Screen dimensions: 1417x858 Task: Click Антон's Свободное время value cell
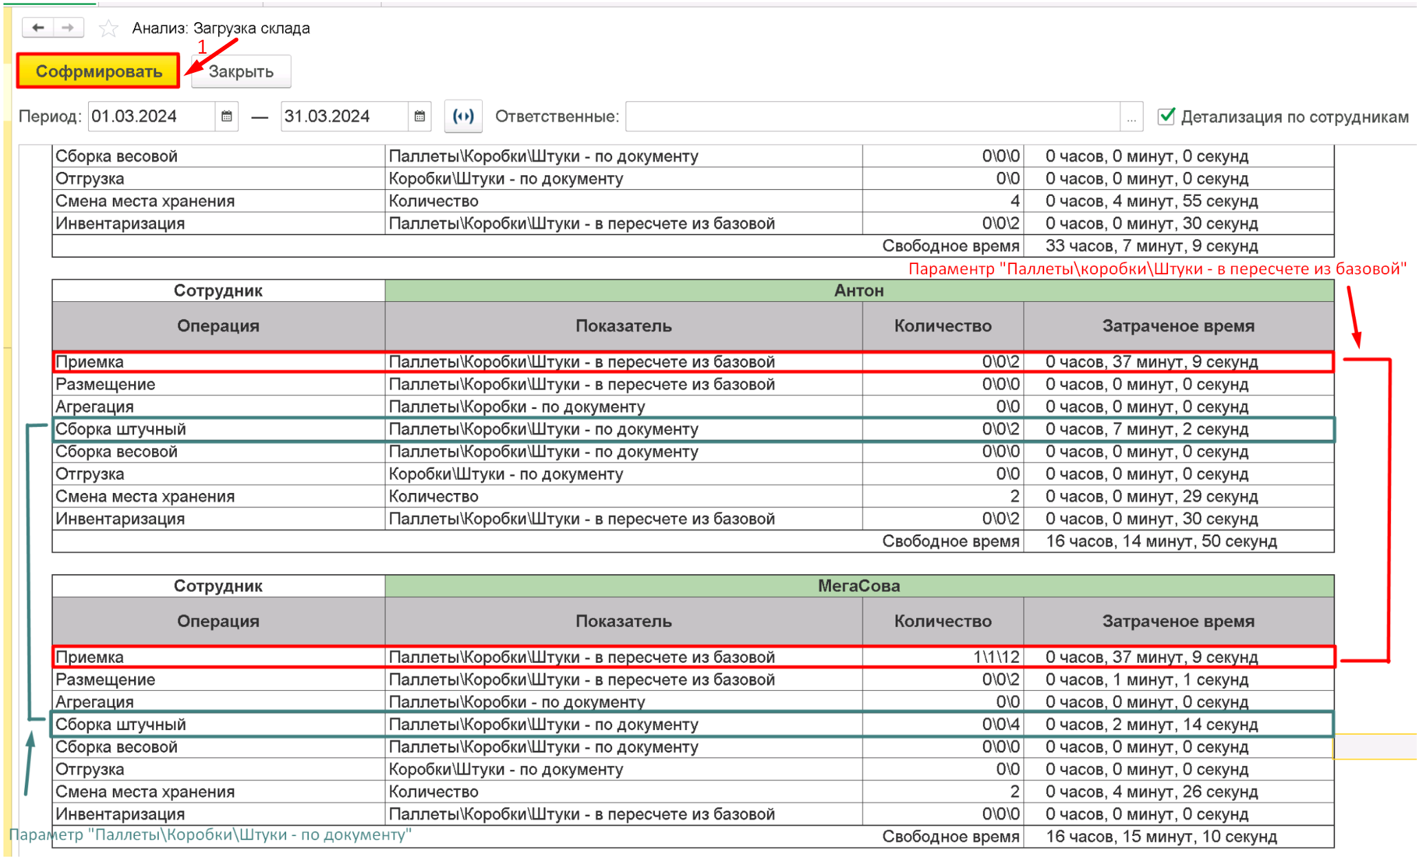point(1178,541)
